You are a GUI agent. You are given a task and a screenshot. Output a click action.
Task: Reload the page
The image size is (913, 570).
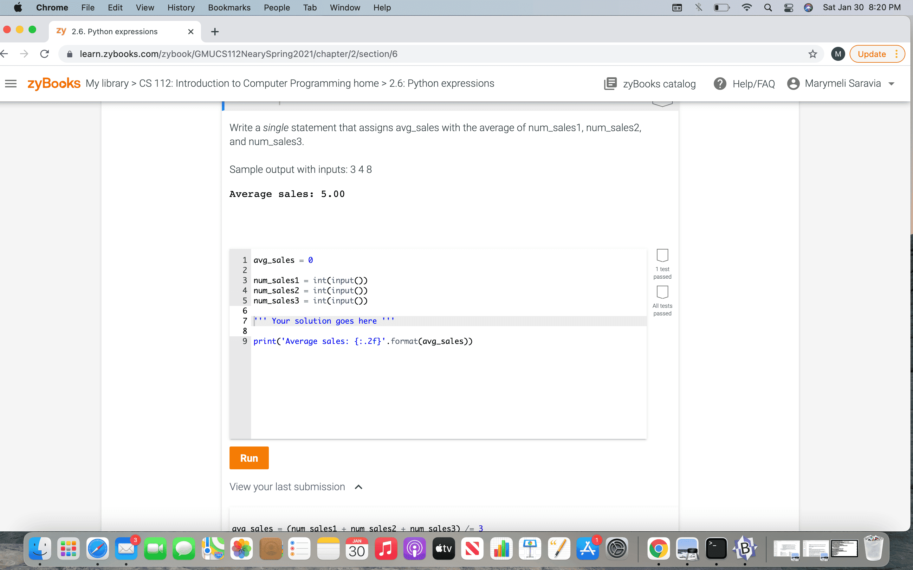click(x=44, y=54)
